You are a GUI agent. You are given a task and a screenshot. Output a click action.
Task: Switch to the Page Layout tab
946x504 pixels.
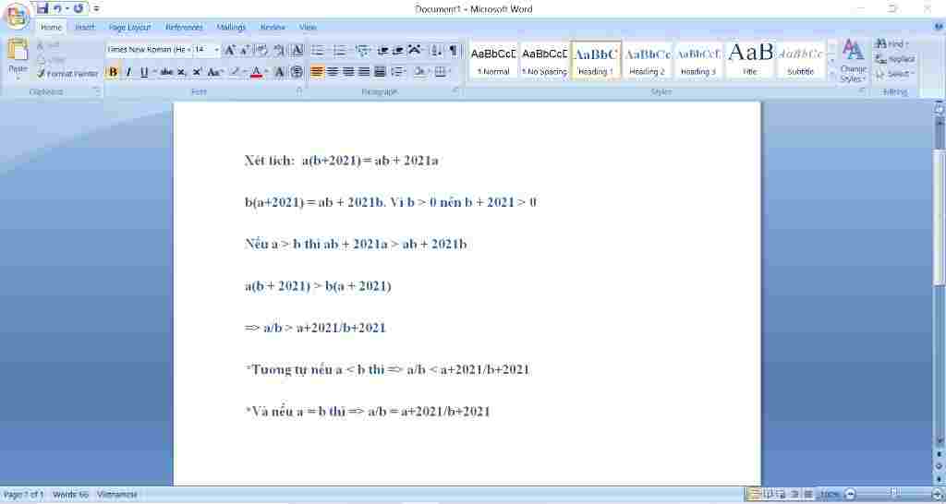pyautogui.click(x=129, y=28)
